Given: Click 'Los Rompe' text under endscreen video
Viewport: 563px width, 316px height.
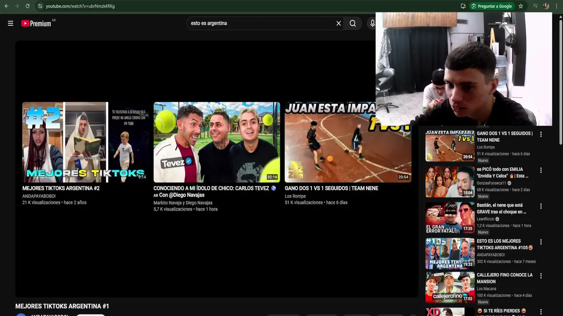Looking at the screenshot, I should (x=295, y=196).
